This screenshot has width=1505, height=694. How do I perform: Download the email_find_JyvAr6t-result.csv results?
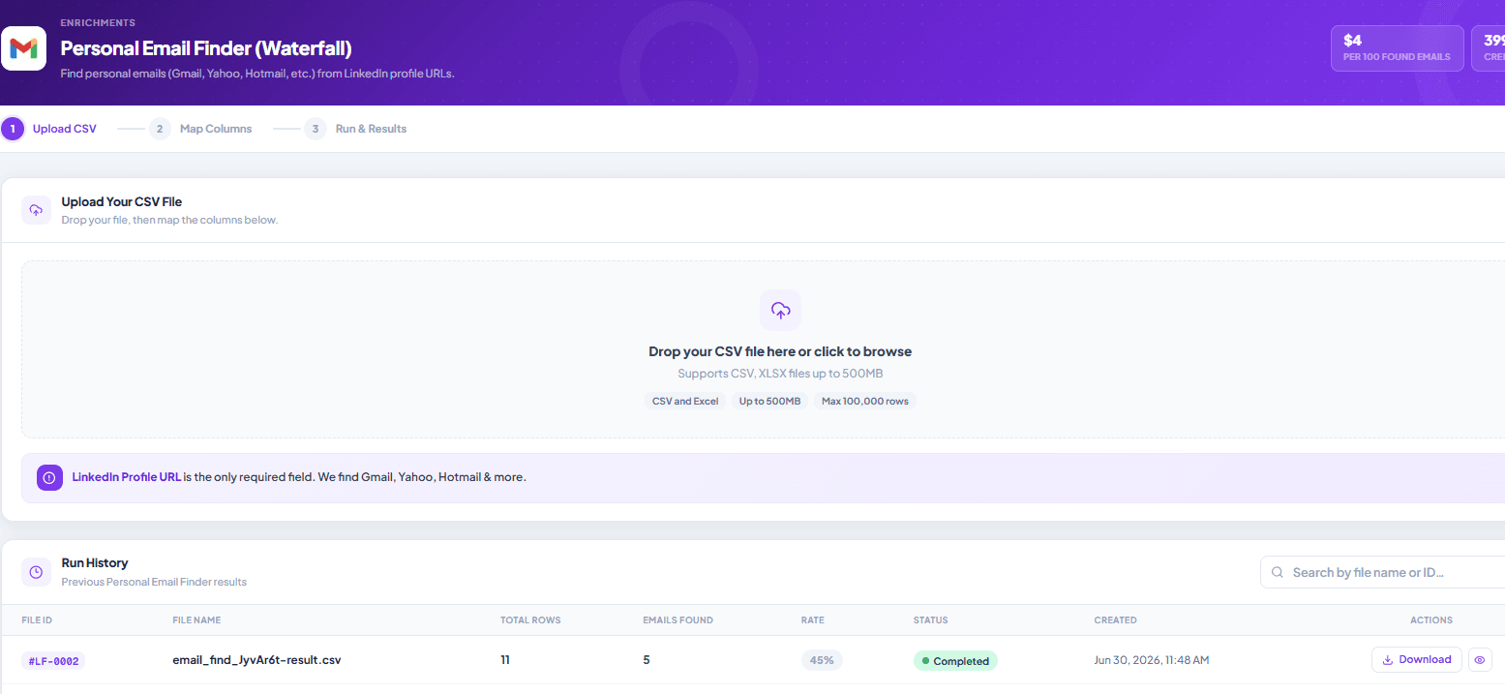point(1416,660)
